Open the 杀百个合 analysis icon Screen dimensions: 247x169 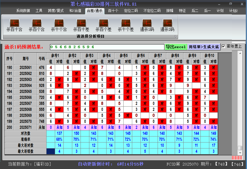click(37, 25)
